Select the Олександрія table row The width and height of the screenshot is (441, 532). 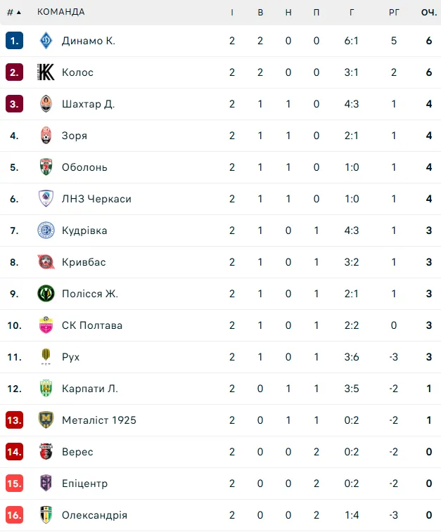pyautogui.click(x=220, y=515)
